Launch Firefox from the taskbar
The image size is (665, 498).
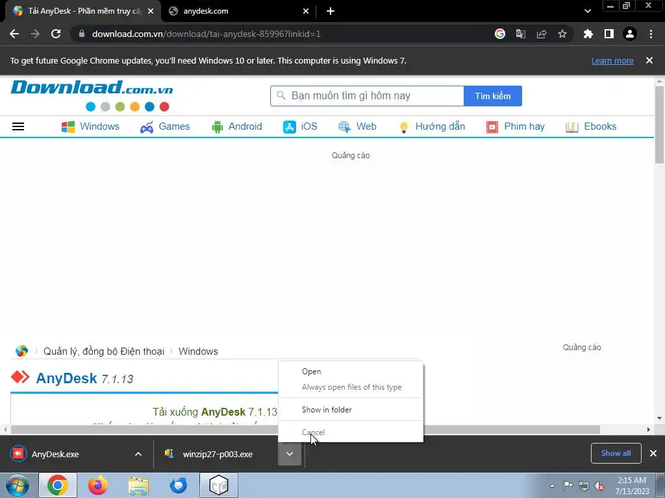[x=97, y=485]
